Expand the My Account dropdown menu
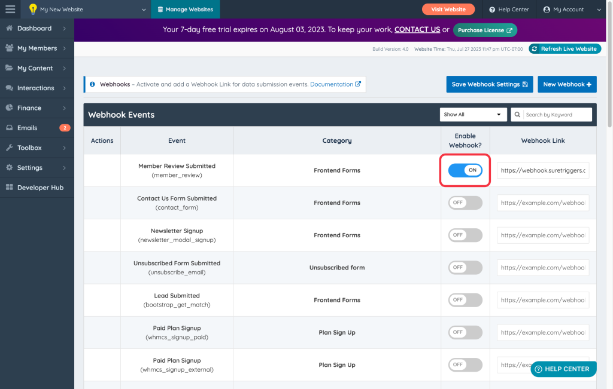Screen dimensions: 613x389 [572, 10]
